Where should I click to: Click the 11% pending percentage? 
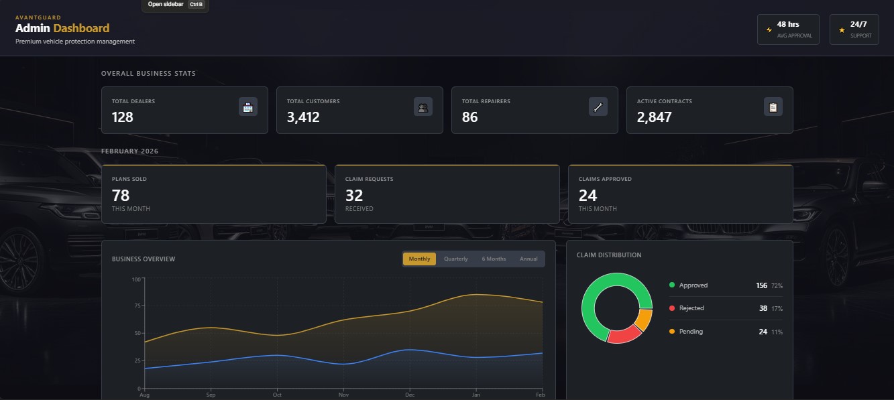(777, 332)
